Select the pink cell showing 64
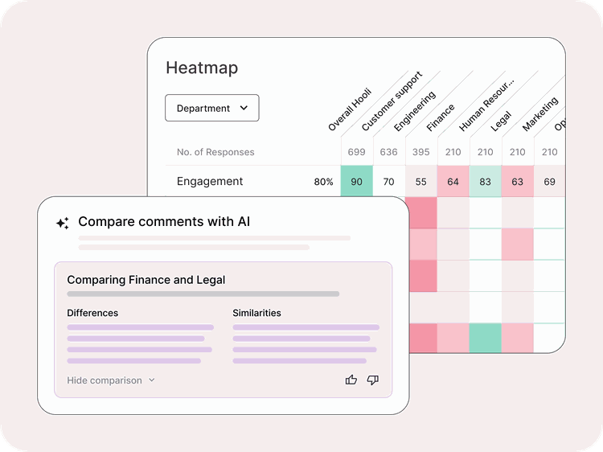Screen dimensions: 603x452 pos(453,182)
